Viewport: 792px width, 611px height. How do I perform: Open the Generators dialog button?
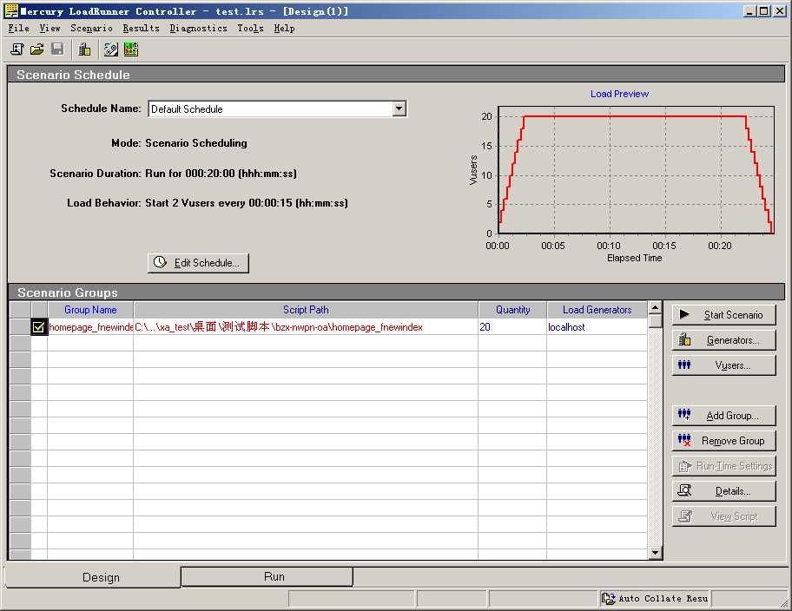click(723, 340)
